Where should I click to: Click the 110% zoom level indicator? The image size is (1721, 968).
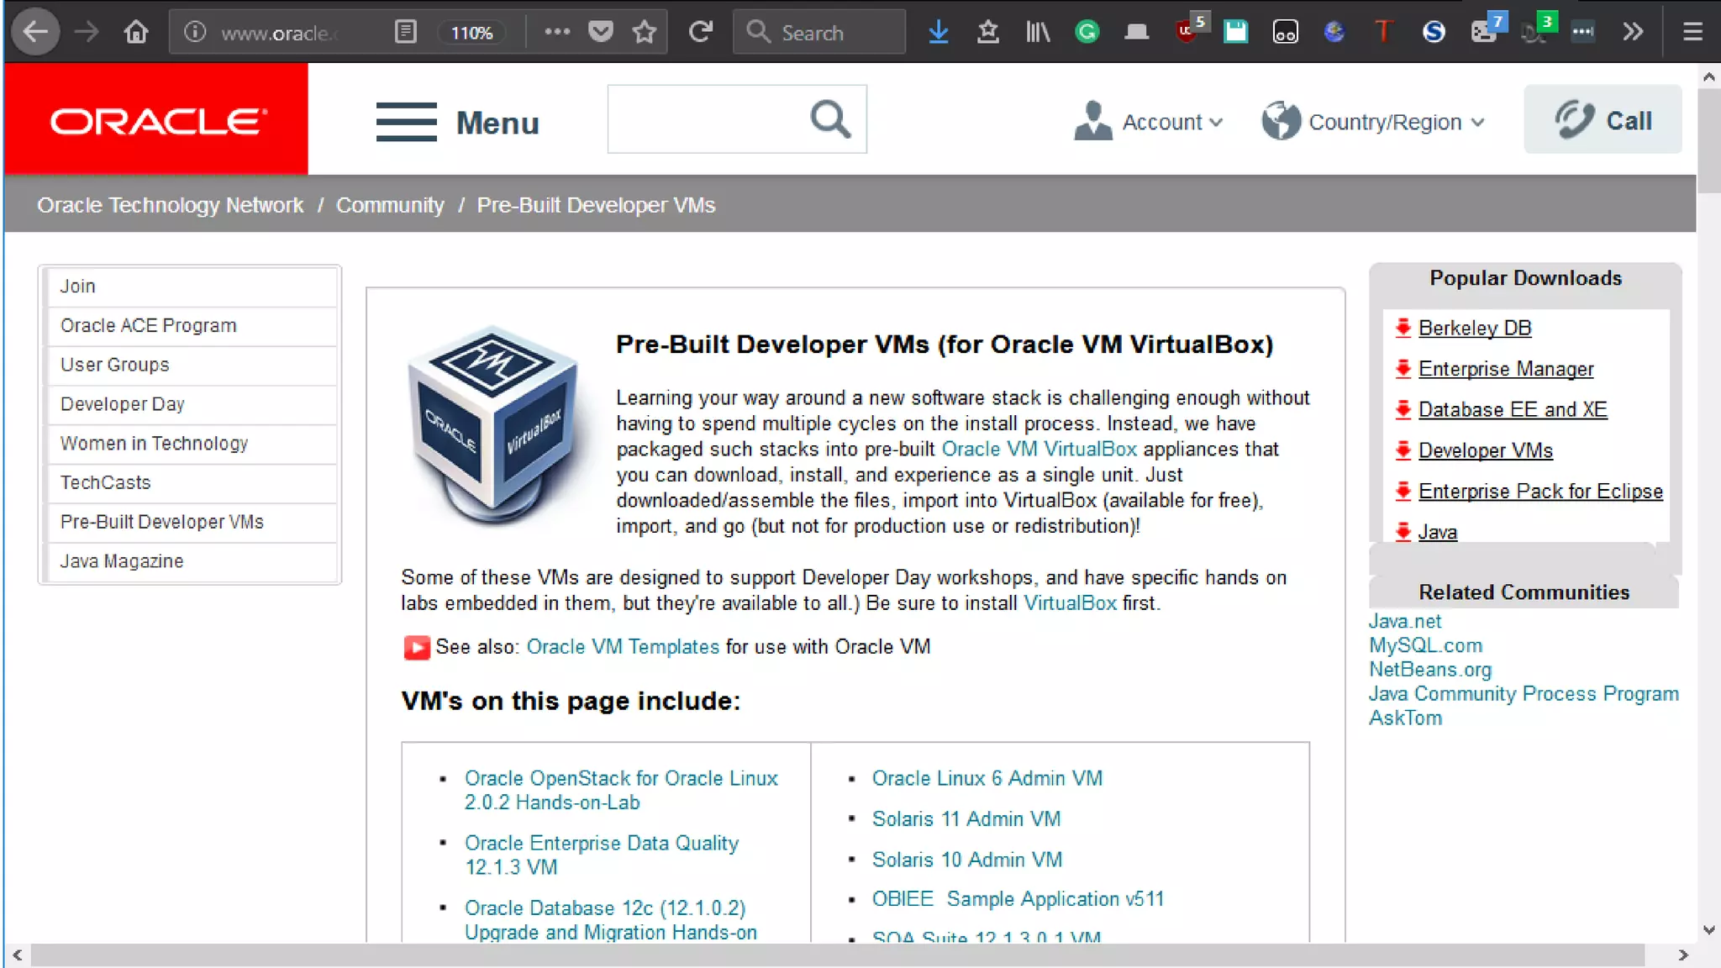tap(471, 33)
